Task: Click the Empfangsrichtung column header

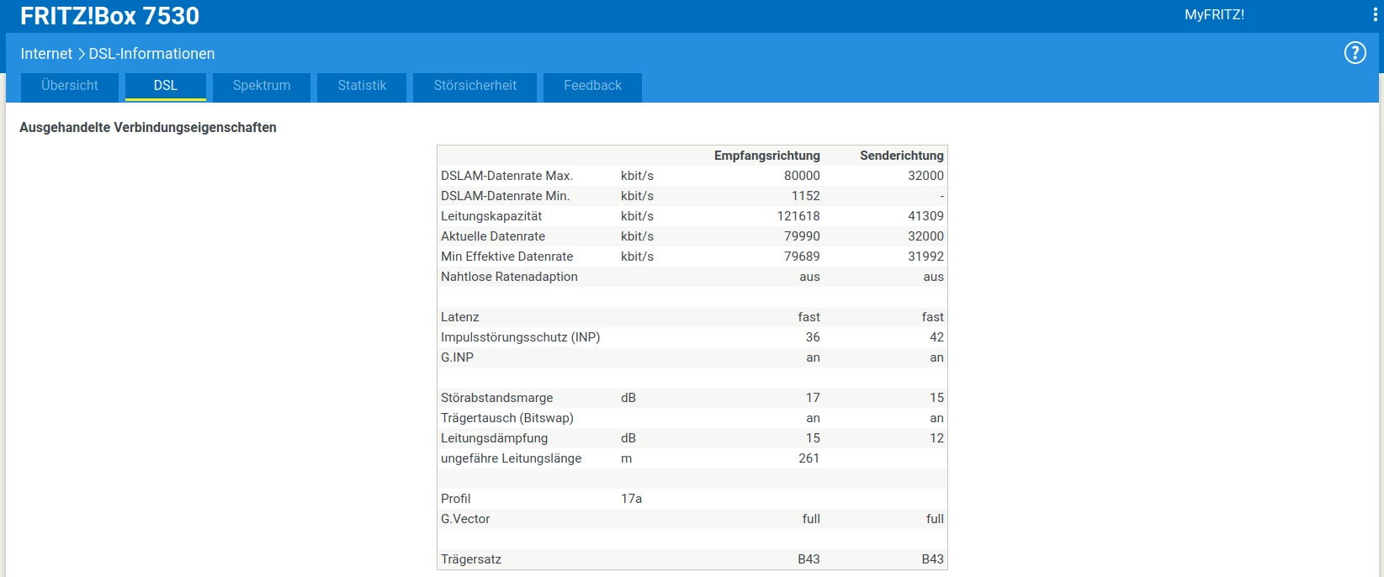Action: (x=767, y=156)
